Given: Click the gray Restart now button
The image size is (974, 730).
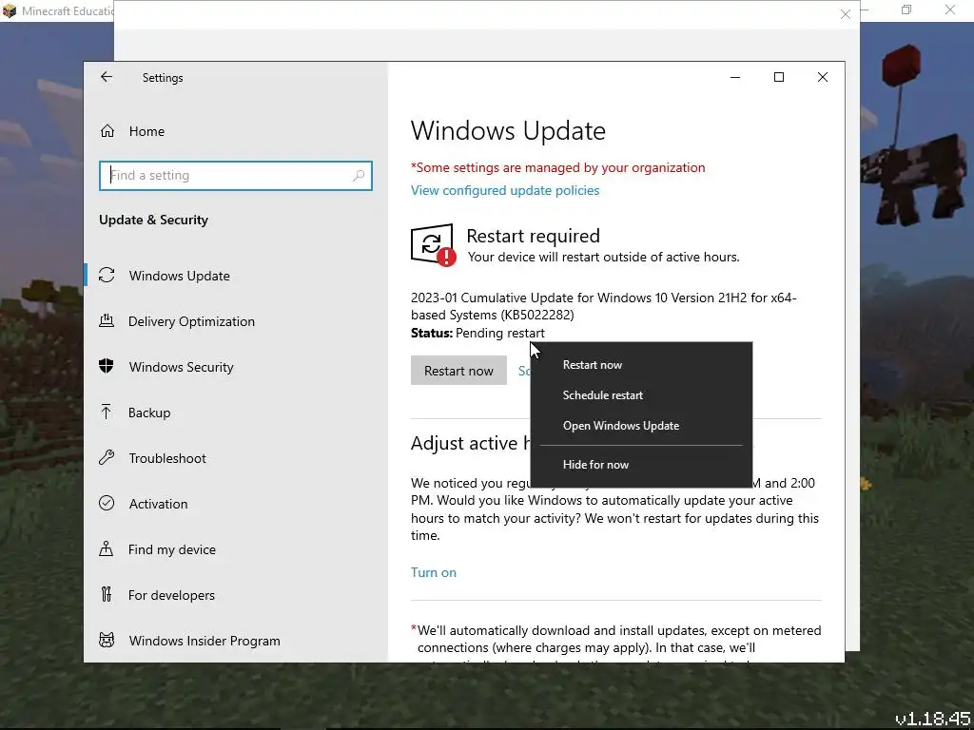Looking at the screenshot, I should (x=458, y=371).
